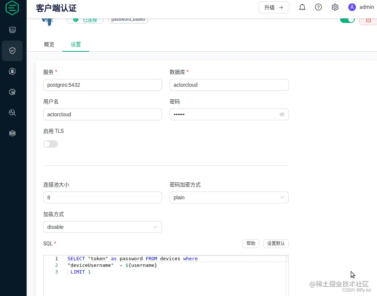Click the 设置默认 button above the SQL editor
377x296 pixels.
pos(276,244)
